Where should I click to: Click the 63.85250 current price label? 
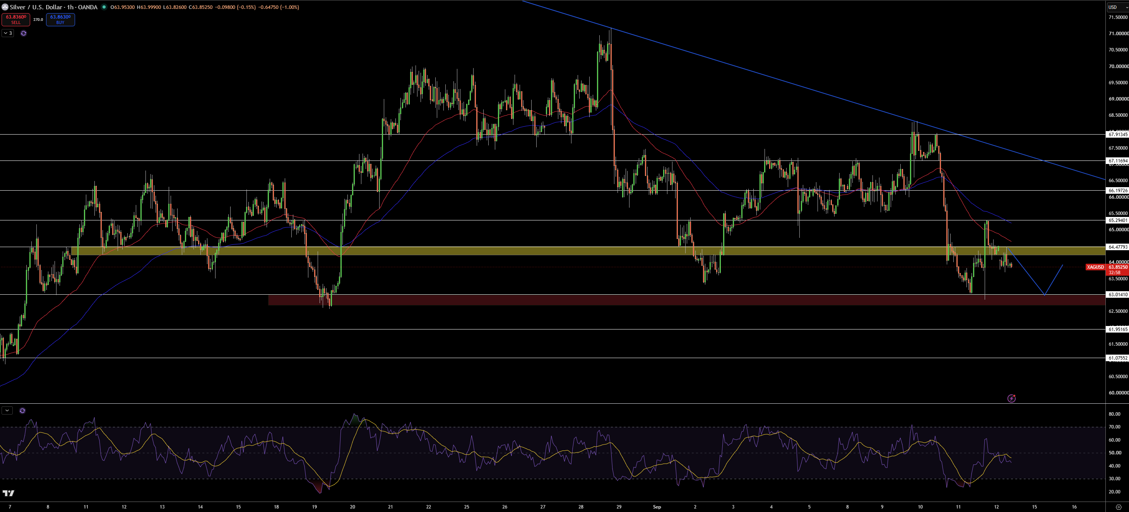pyautogui.click(x=1118, y=267)
